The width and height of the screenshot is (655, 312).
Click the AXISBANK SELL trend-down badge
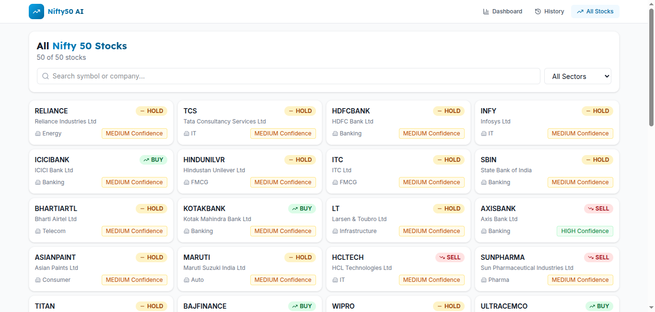pos(598,209)
